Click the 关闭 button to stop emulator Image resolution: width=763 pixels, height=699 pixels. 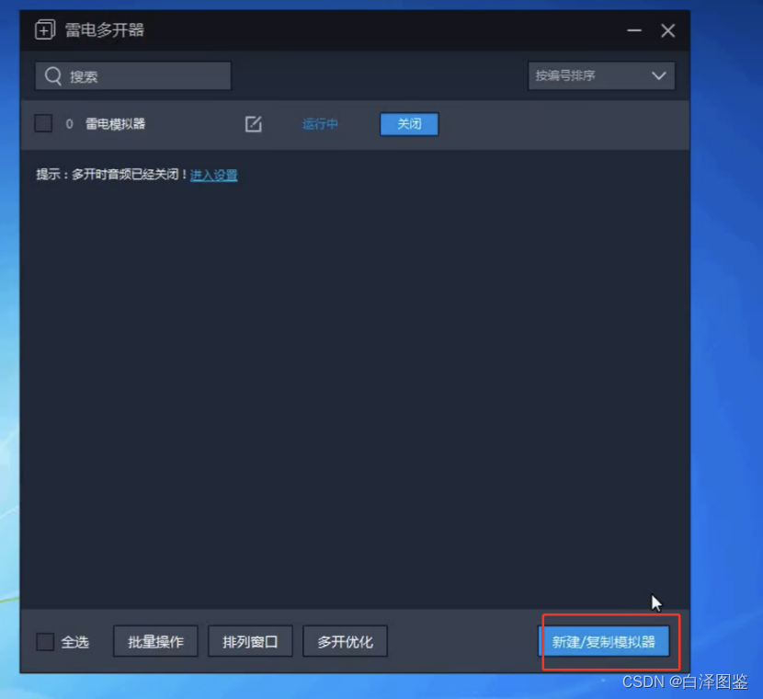[x=409, y=124]
